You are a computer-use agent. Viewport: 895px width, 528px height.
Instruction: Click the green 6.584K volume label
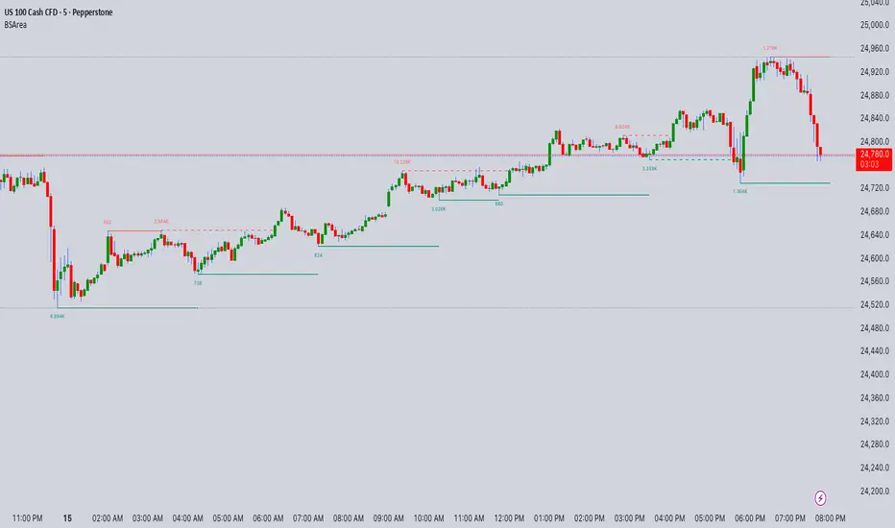(58, 315)
